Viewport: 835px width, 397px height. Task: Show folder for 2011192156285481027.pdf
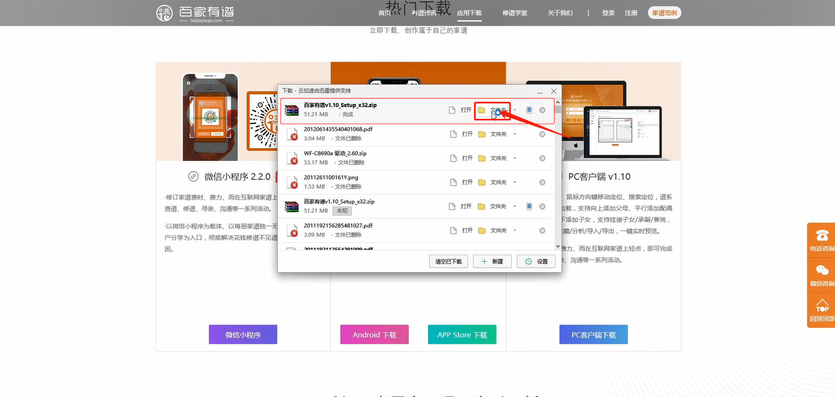coord(492,231)
